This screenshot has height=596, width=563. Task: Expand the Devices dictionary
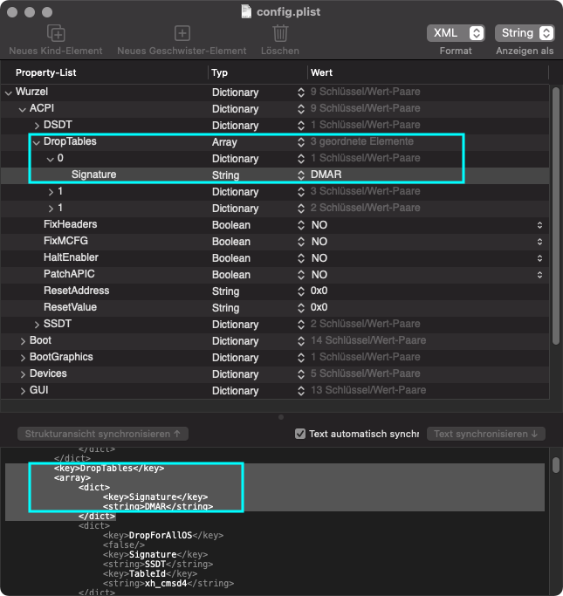click(23, 374)
